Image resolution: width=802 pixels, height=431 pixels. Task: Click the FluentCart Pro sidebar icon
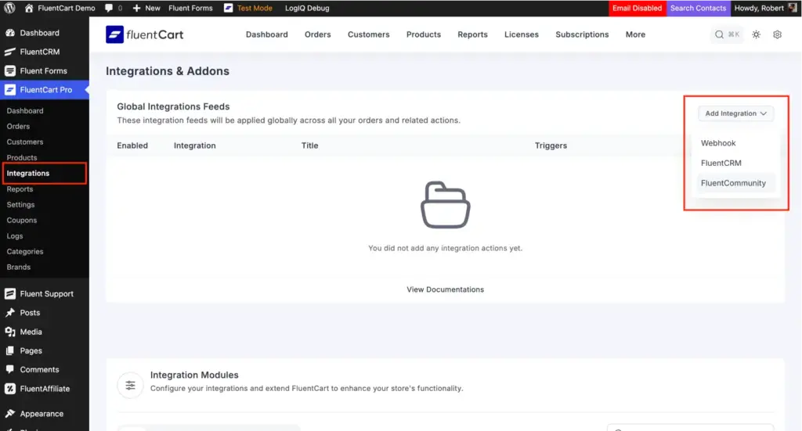tap(9, 90)
